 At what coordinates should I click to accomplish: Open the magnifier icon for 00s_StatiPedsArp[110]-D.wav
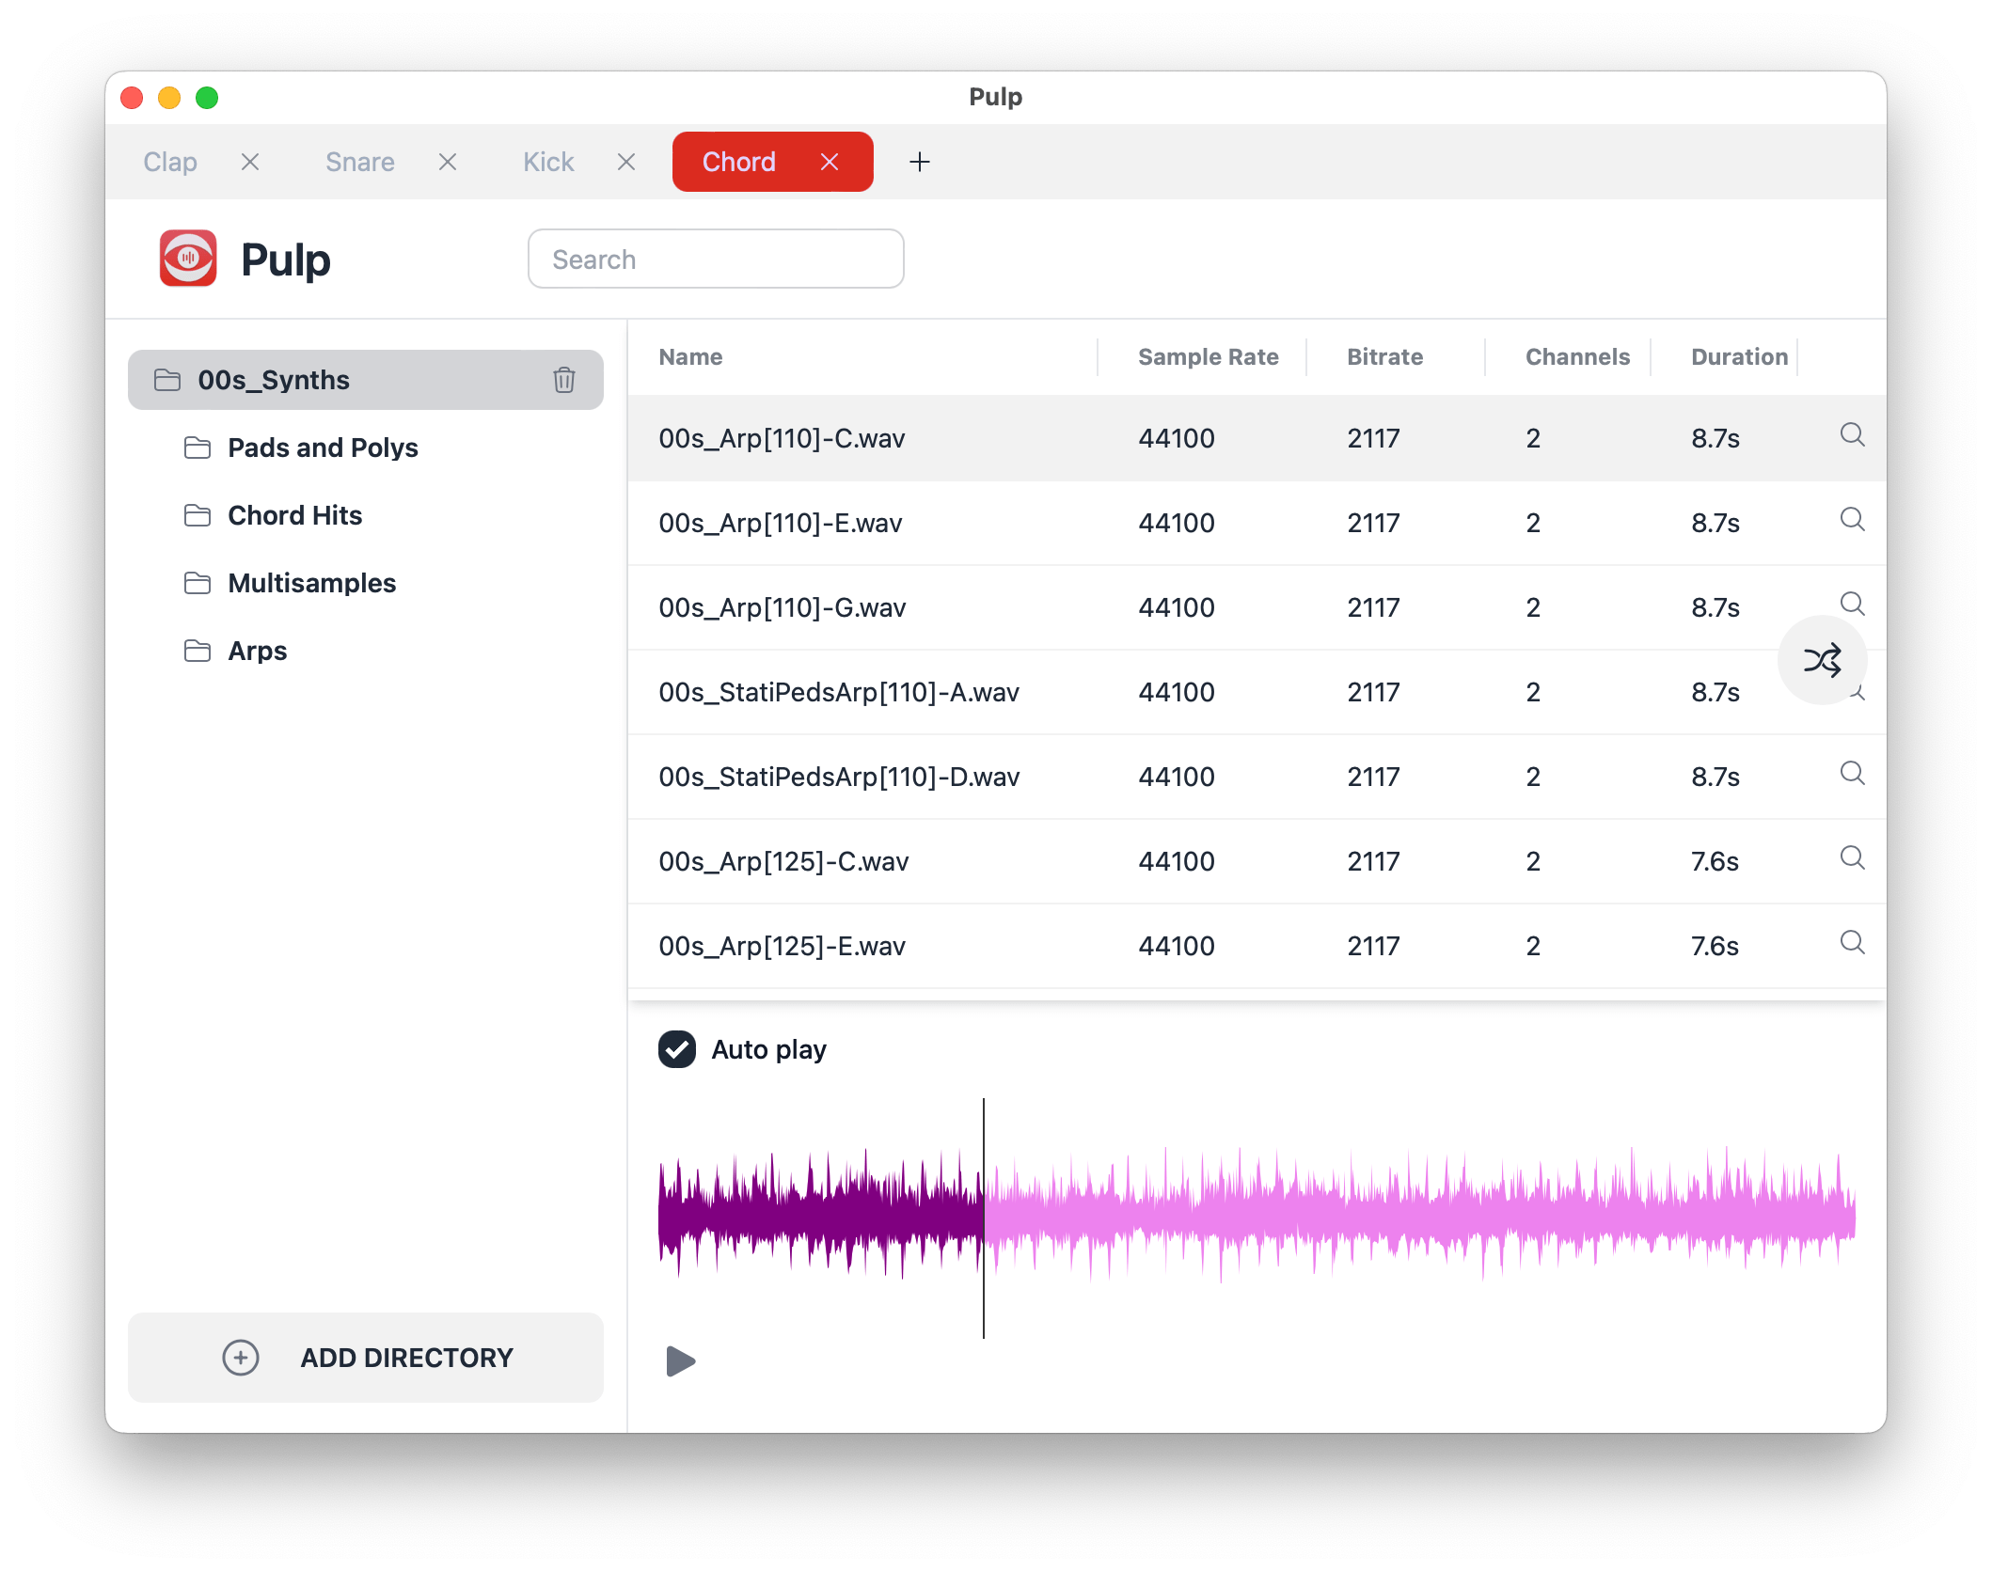click(x=1852, y=774)
